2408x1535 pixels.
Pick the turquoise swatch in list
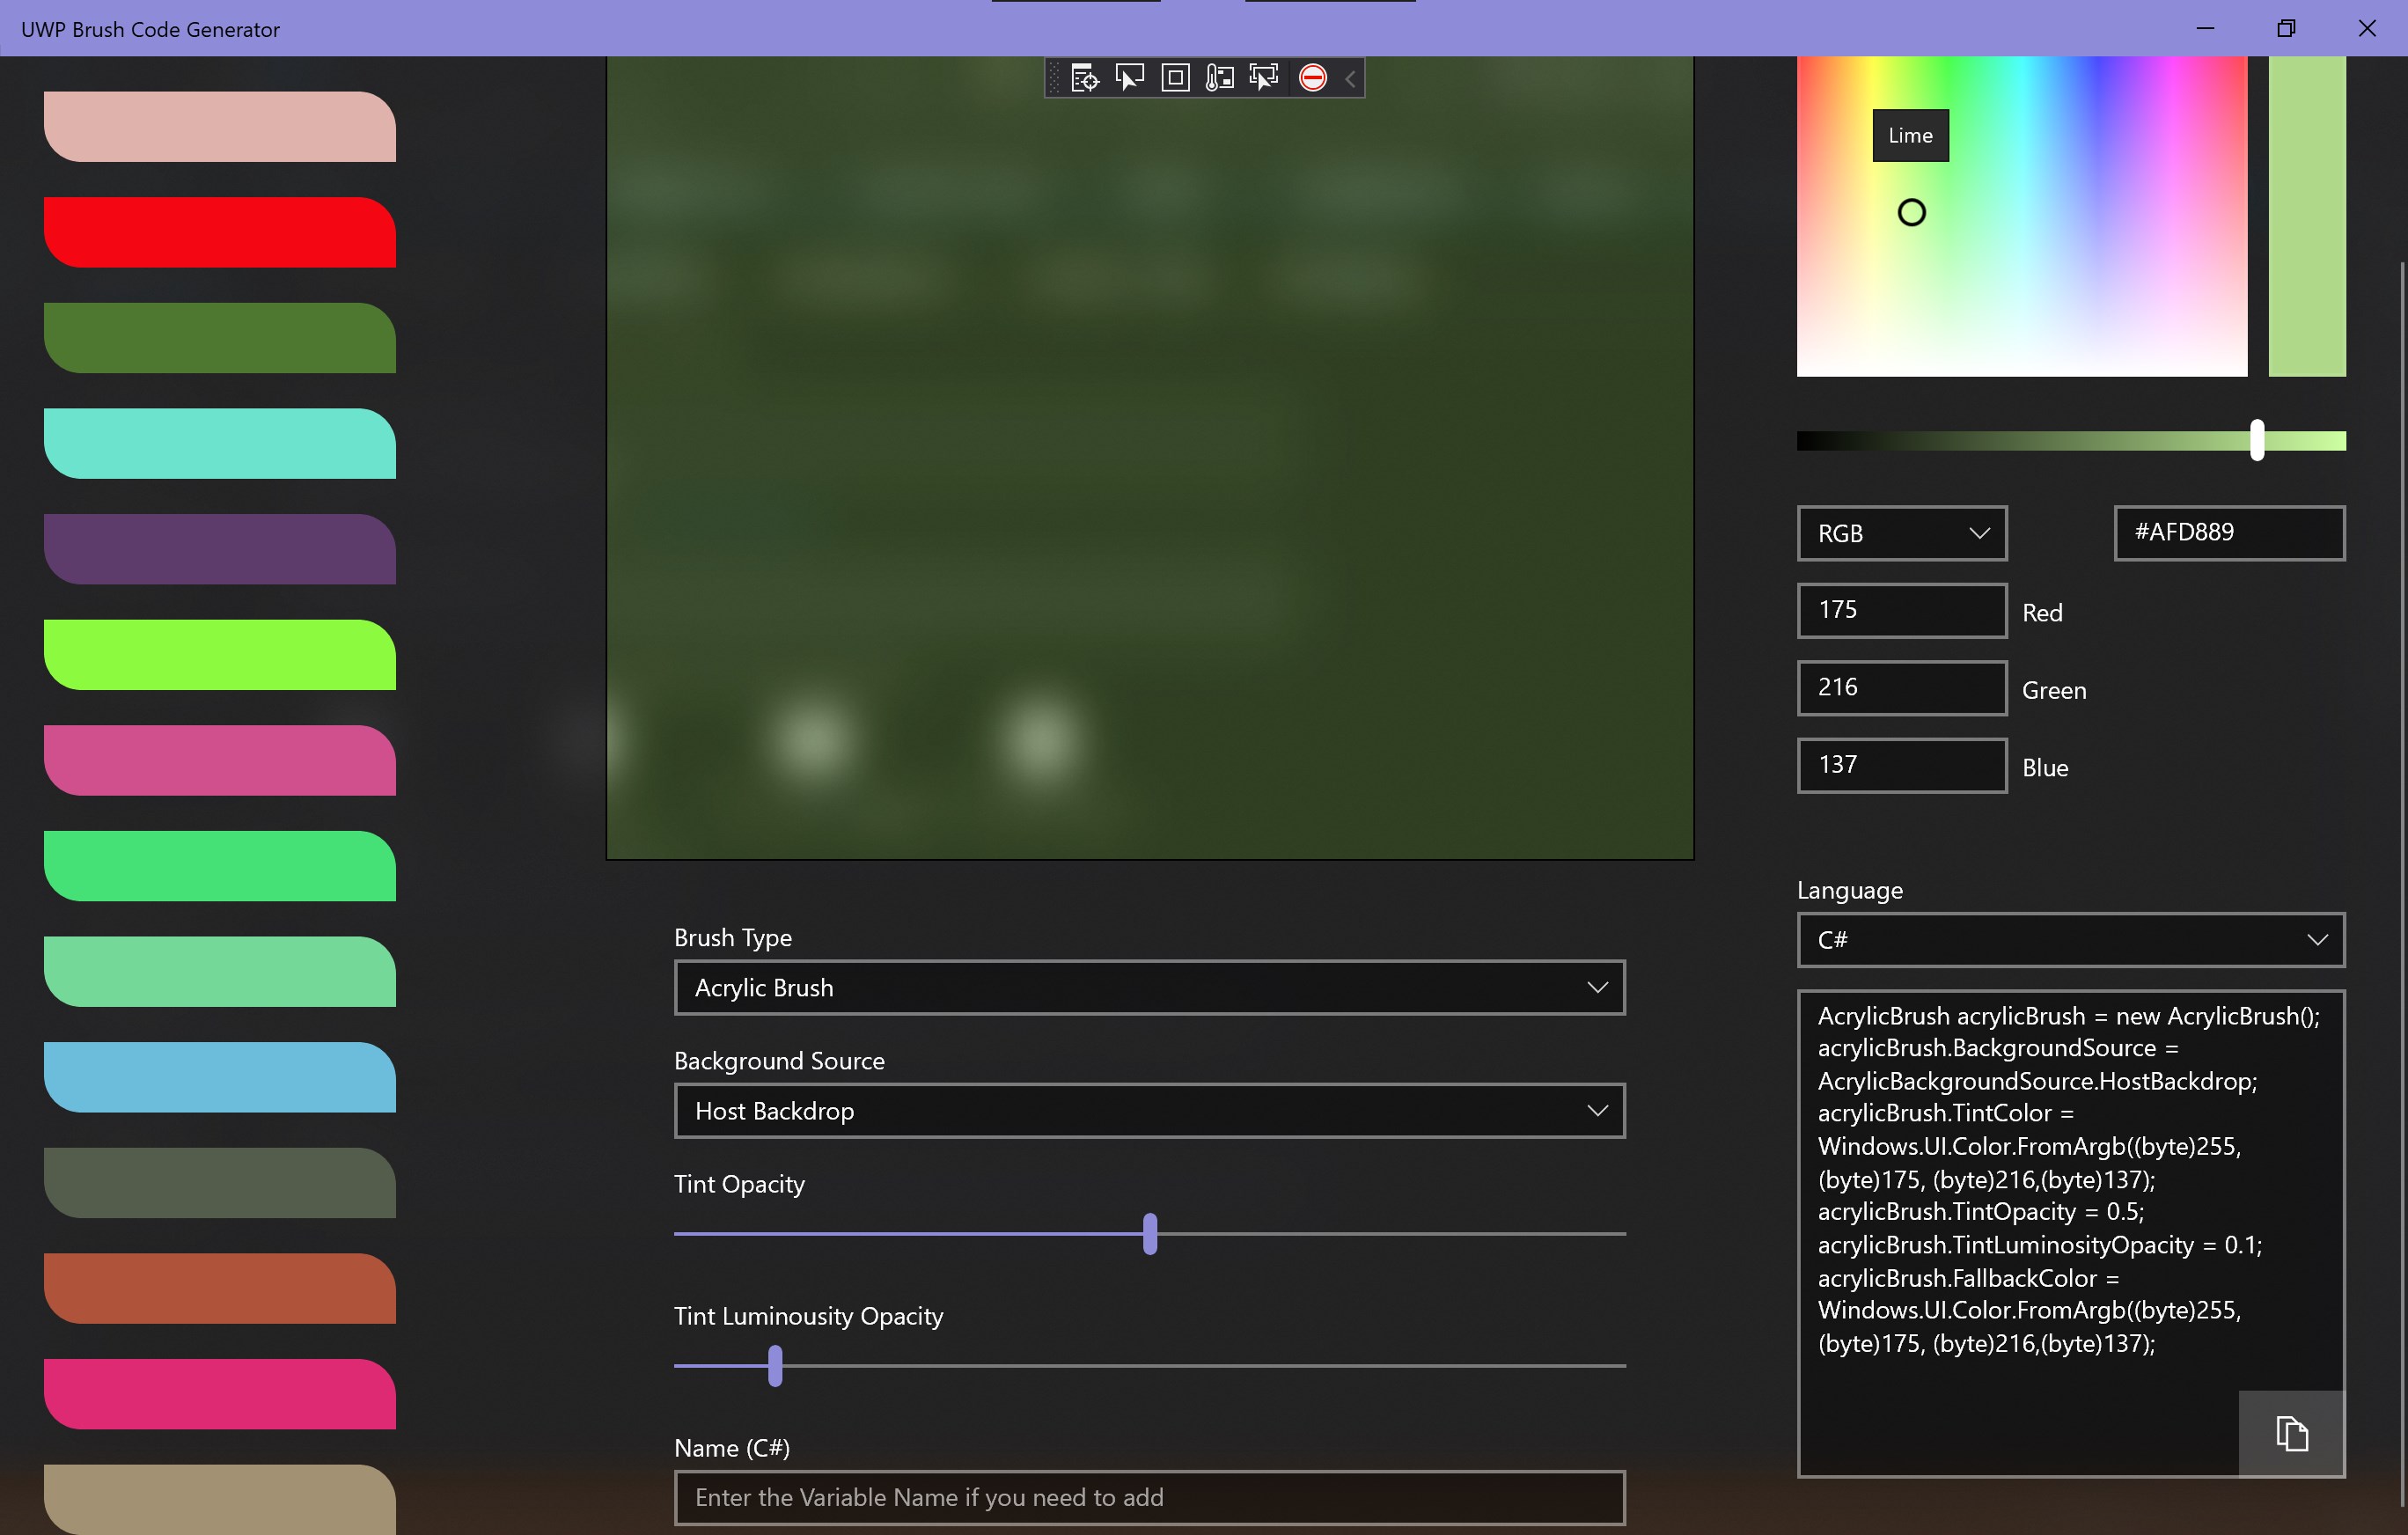(x=220, y=443)
